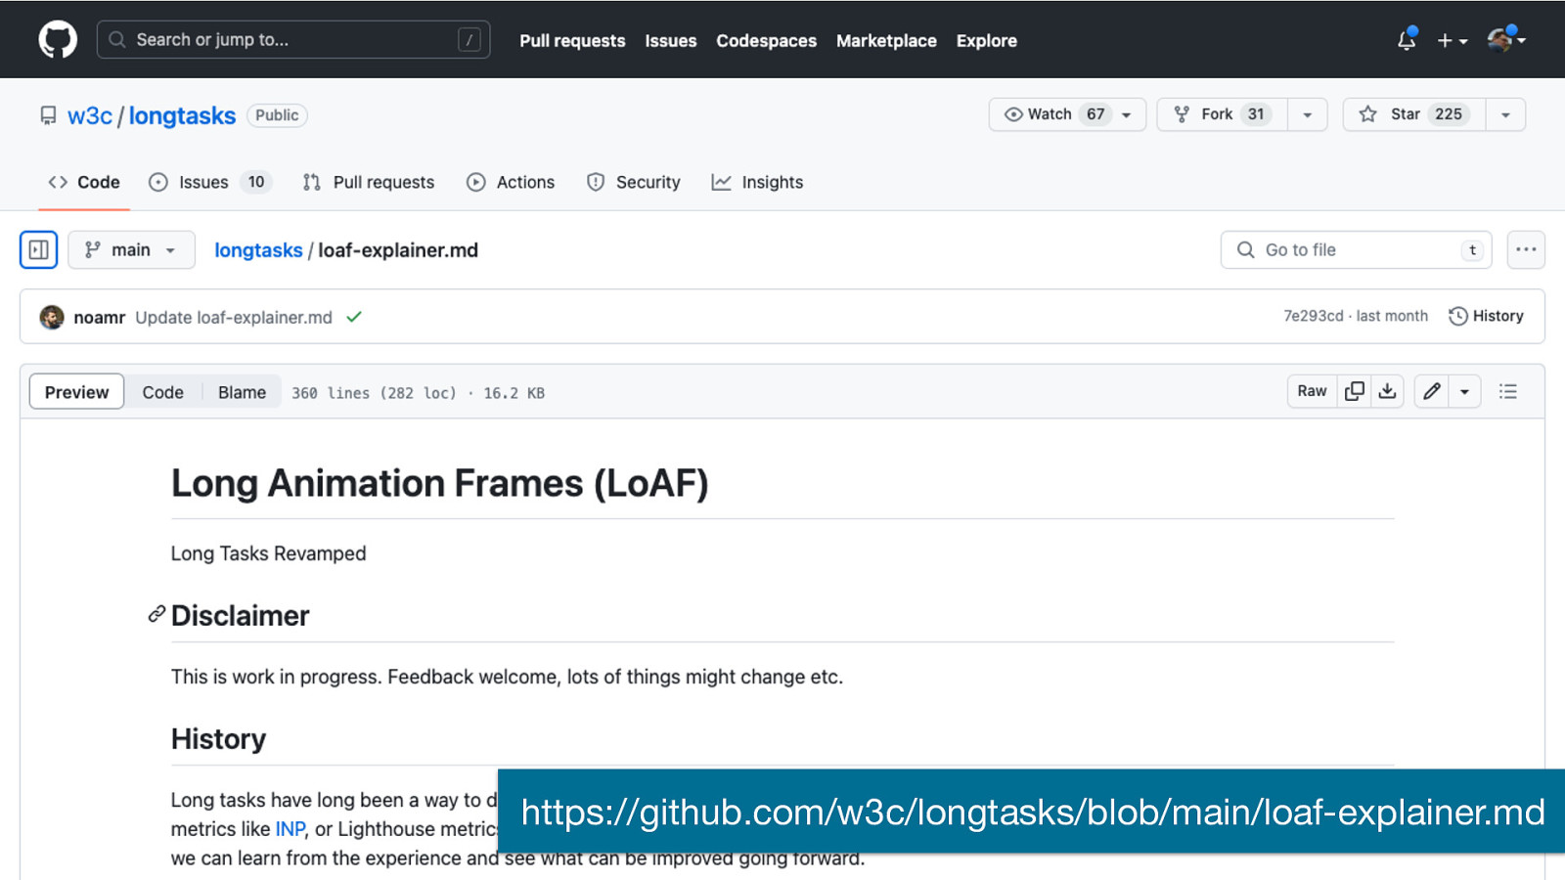Open the noamr author link
The height and width of the screenshot is (880, 1565).
pos(100,317)
